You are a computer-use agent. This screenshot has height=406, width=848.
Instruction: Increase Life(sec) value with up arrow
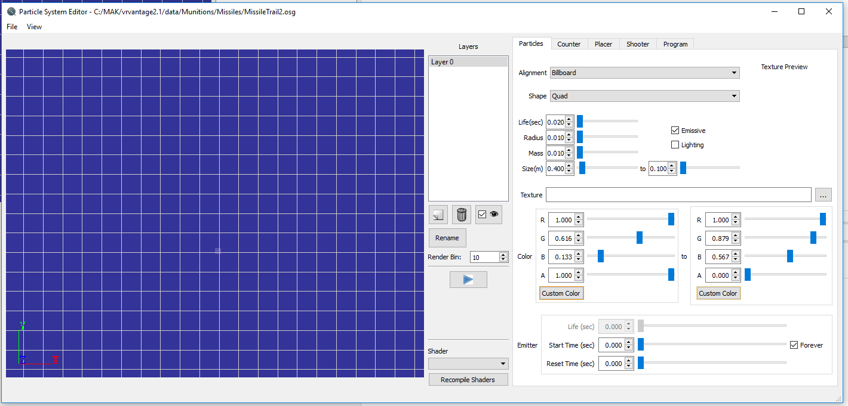point(569,119)
